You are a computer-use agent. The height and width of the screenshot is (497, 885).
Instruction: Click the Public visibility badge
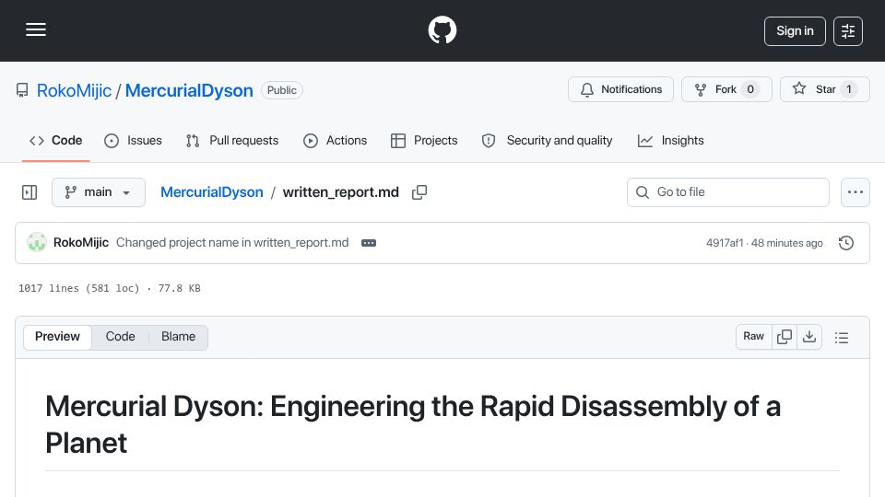(x=282, y=90)
